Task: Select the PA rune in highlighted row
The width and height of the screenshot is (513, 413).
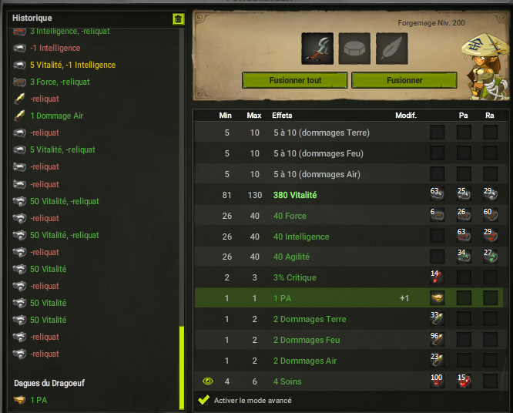Action: (x=437, y=298)
